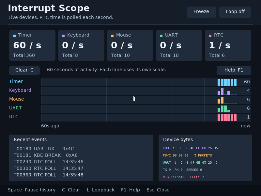The height and width of the screenshot is (196, 261).
Task: Select "Total 10" on the Mouse card
Action: 120,55
